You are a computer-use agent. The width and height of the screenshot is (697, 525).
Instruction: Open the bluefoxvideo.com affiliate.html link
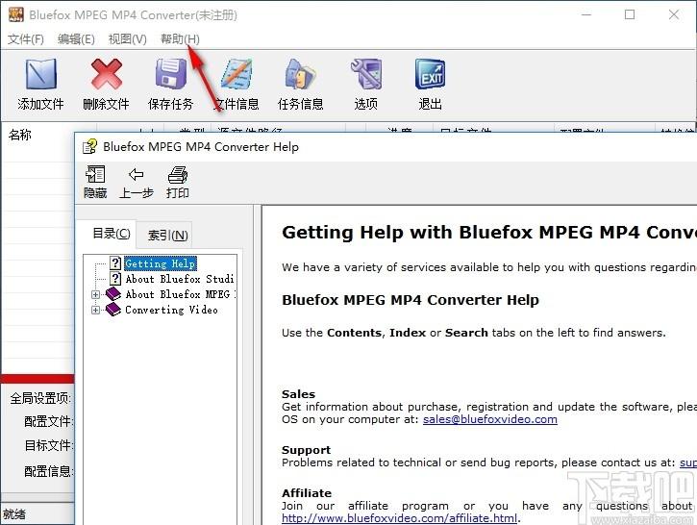(x=400, y=518)
